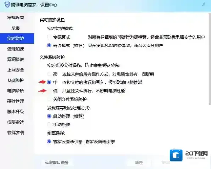
Task: Close the 设置中心 window
Action: pyautogui.click(x=204, y=4)
